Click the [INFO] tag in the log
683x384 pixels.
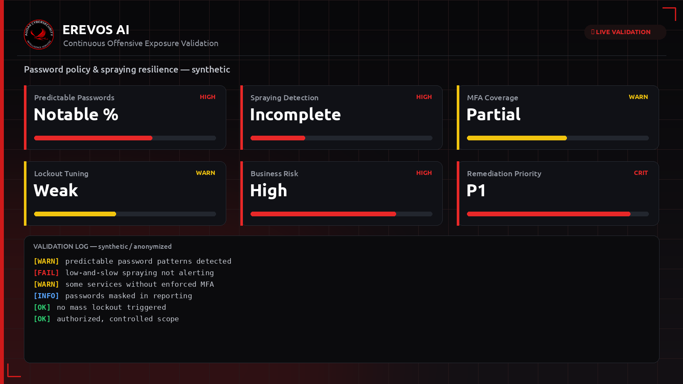(x=46, y=296)
